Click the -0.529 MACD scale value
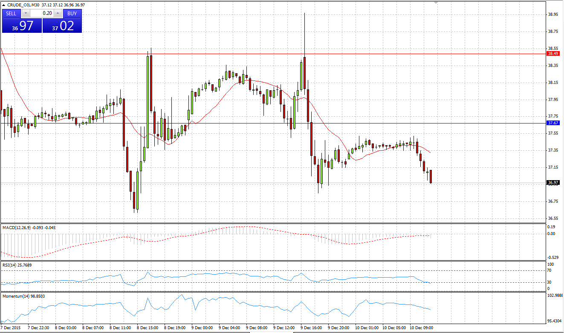Viewport: 564px width, 333px height. click(553, 257)
